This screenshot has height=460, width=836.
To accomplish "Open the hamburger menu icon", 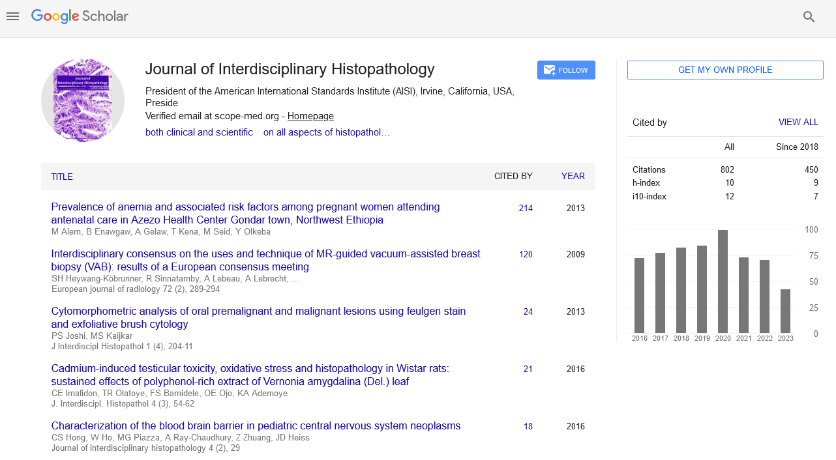I will coord(13,16).
